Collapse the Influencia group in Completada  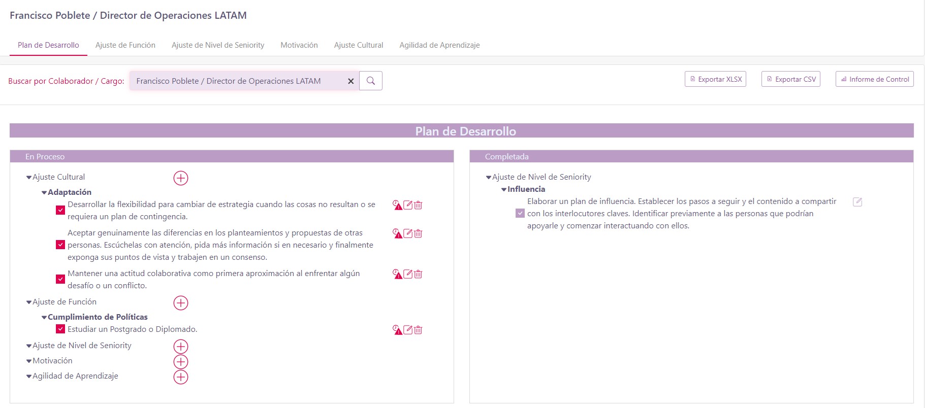tap(504, 190)
